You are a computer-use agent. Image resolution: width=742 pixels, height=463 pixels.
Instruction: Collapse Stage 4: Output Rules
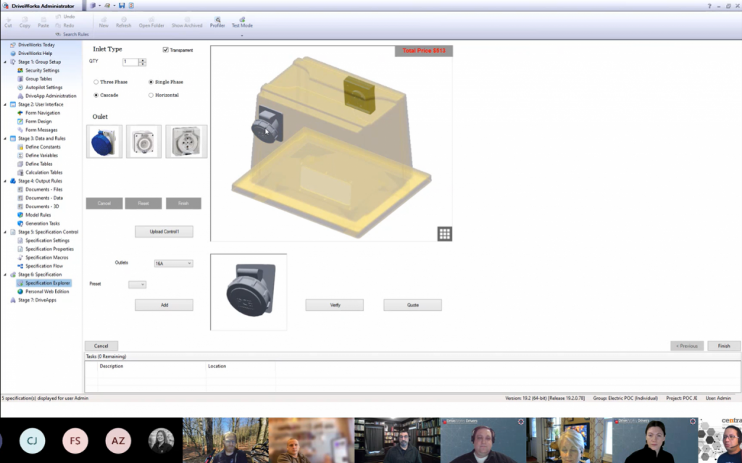pyautogui.click(x=5, y=181)
